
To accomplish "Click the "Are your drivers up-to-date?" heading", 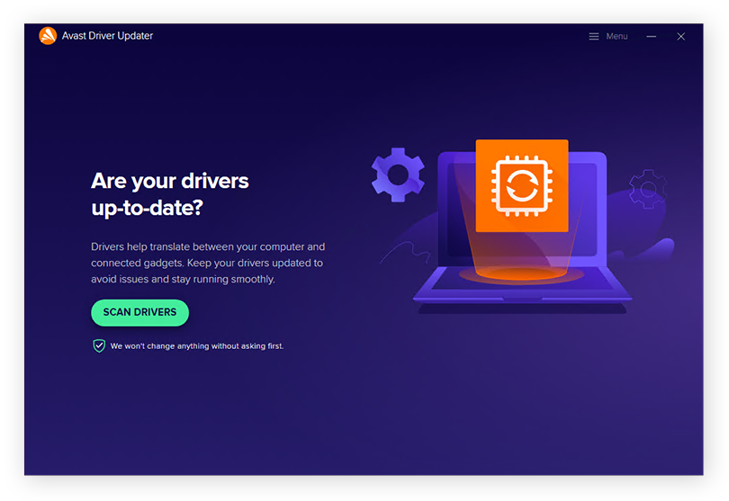I will (169, 193).
